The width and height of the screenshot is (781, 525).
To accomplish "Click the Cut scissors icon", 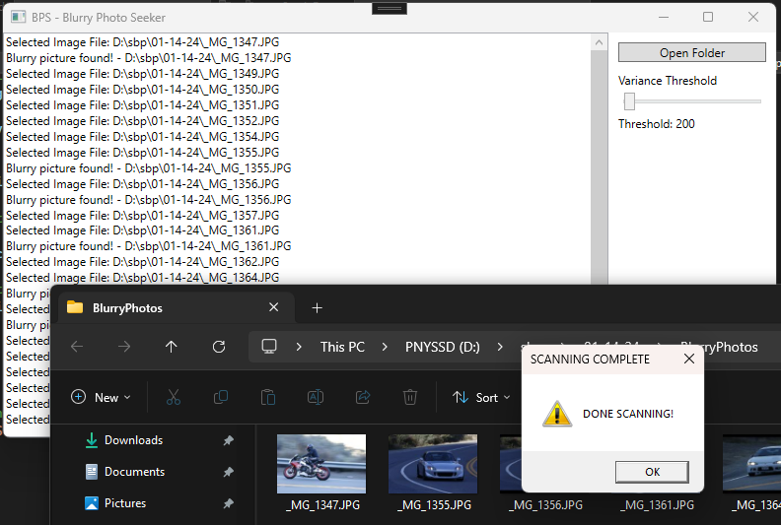I will pos(174,397).
